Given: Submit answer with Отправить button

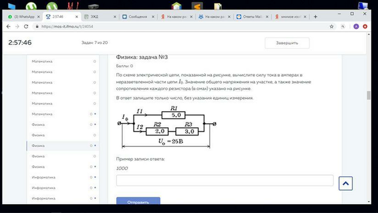Looking at the screenshot, I should 138,201.
